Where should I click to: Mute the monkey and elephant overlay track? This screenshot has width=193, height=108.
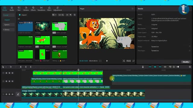tap(12, 81)
